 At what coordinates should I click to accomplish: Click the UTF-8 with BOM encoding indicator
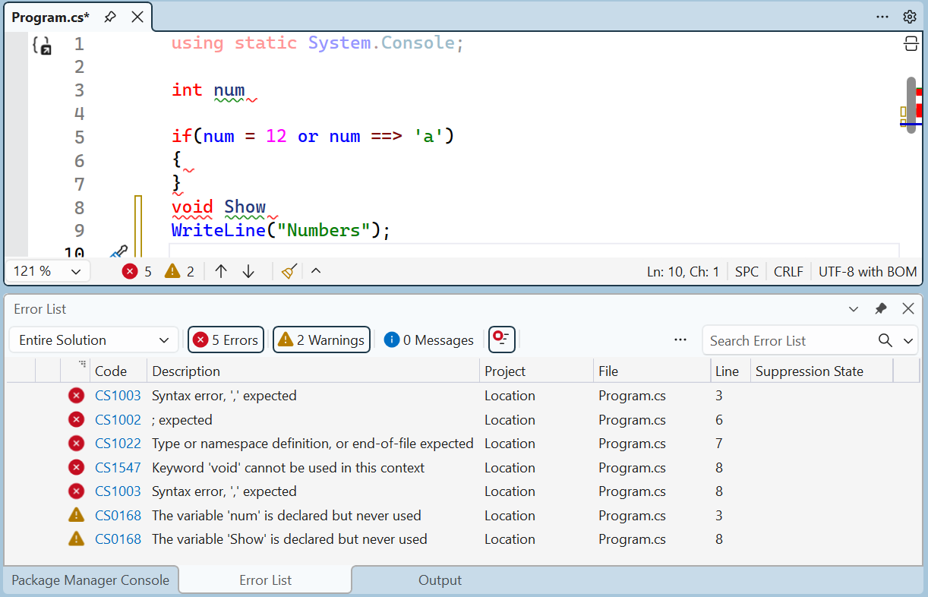pos(867,271)
